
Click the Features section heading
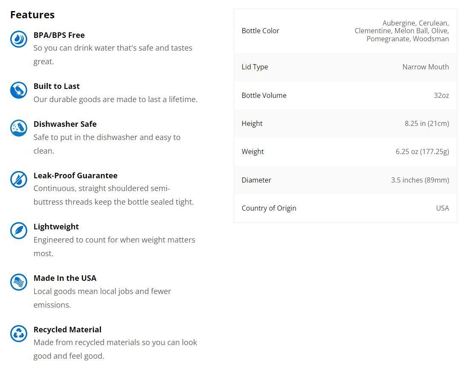click(x=32, y=15)
